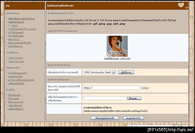The image size is (195, 133).
Task: Open the เปลี่ยนรหัสผ่าน change password link
Action: click(x=16, y=109)
